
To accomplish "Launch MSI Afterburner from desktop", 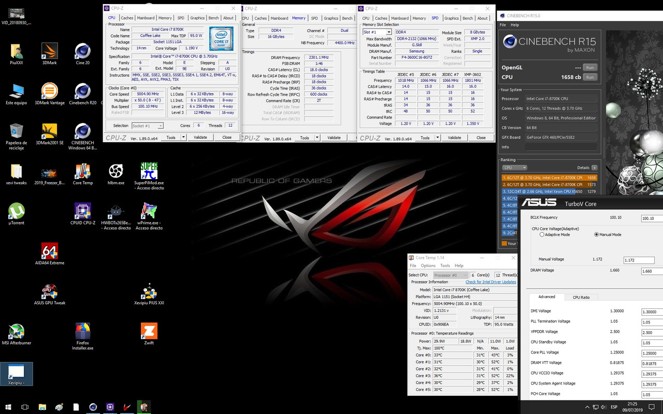I will (17, 335).
